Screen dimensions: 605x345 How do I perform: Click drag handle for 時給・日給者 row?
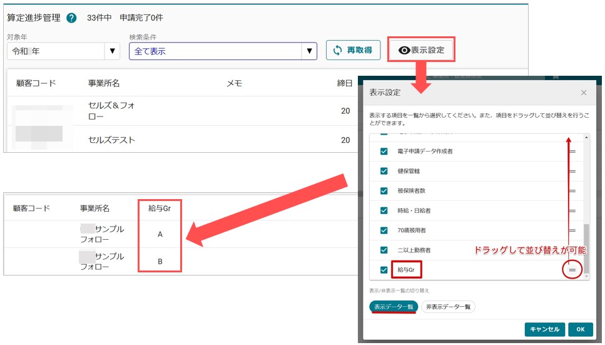pos(572,211)
